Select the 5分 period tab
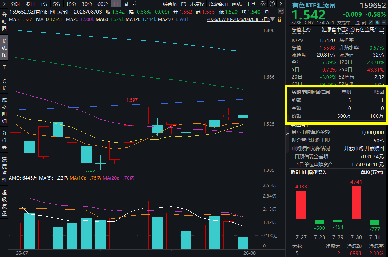Screen dimensions: 388x257 point(57,4)
